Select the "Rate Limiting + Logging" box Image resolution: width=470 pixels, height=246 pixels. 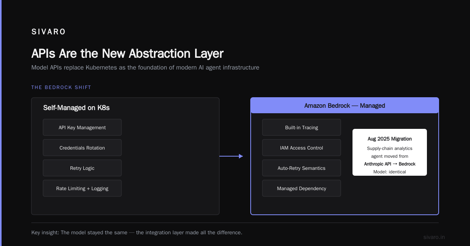tap(82, 188)
